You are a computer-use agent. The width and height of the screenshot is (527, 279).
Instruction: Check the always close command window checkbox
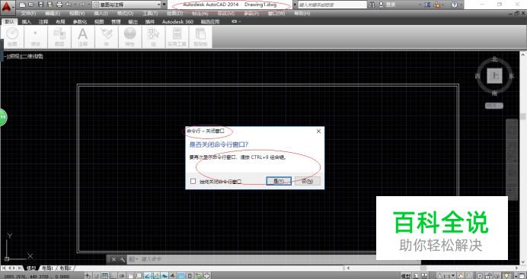(193, 181)
